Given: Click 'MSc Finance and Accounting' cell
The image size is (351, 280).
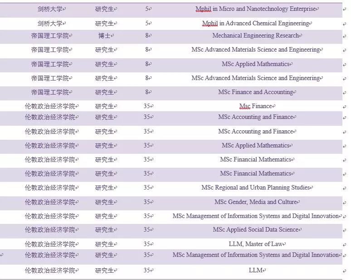Looking at the screenshot, I should [x=256, y=92].
